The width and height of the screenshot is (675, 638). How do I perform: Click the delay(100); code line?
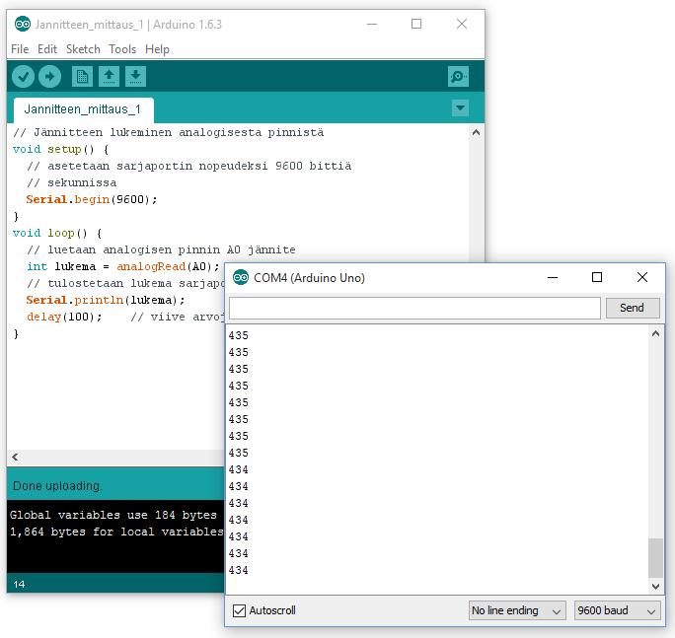(x=64, y=318)
